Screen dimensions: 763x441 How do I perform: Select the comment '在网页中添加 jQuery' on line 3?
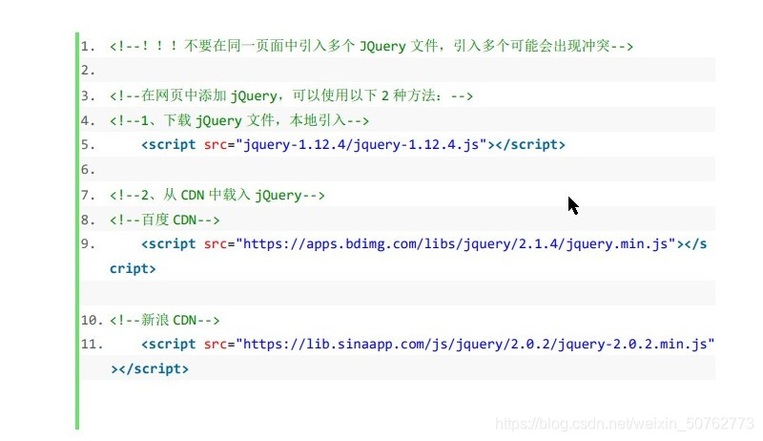pyautogui.click(x=291, y=95)
